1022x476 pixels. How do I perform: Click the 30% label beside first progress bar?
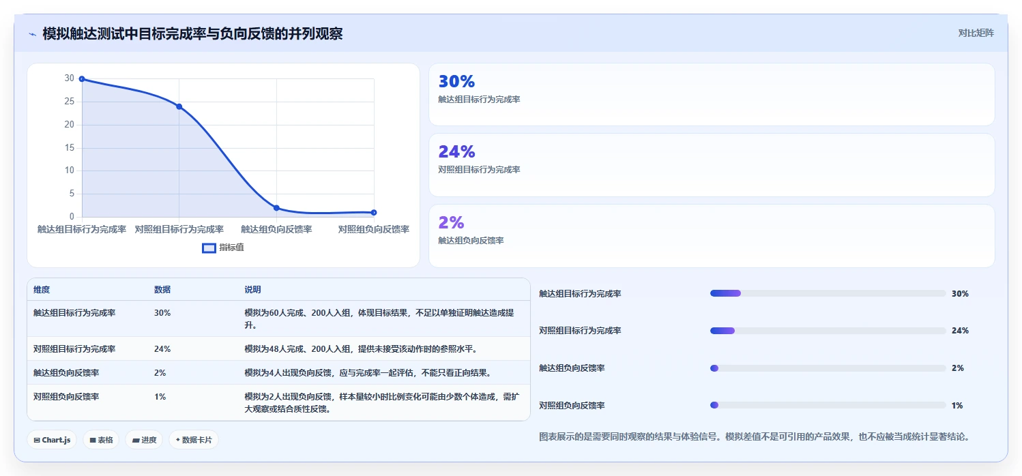pyautogui.click(x=960, y=294)
